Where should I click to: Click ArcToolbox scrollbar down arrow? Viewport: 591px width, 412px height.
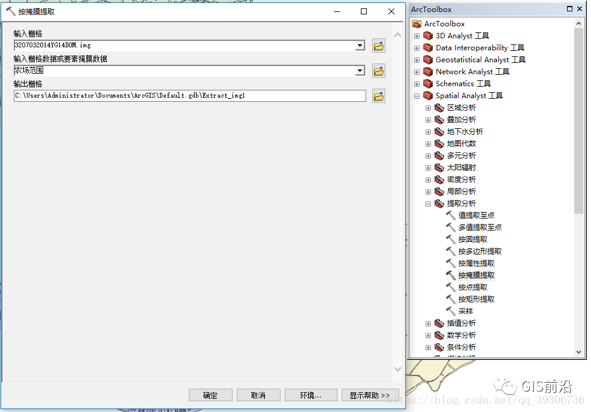578,353
